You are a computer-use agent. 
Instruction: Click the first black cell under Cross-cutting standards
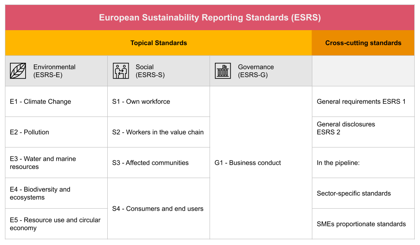click(x=363, y=101)
